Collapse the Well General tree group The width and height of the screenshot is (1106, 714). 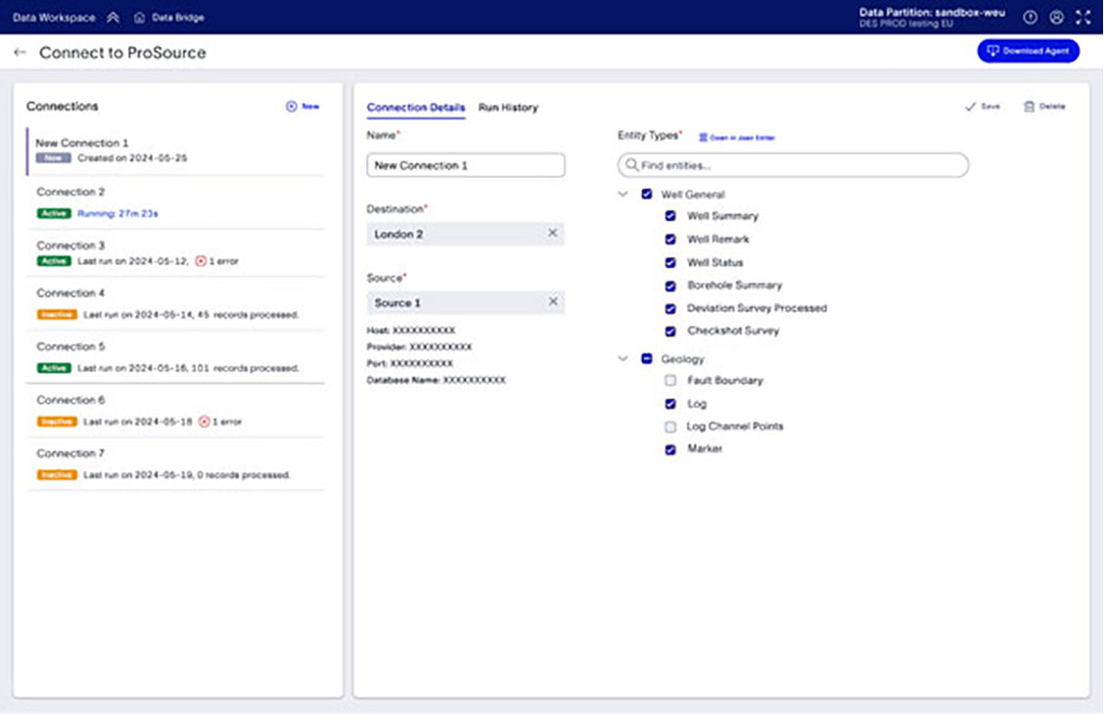point(623,195)
